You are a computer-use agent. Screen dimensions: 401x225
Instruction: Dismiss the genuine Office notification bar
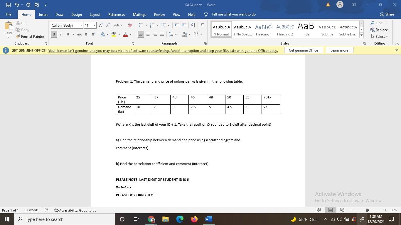[396, 50]
